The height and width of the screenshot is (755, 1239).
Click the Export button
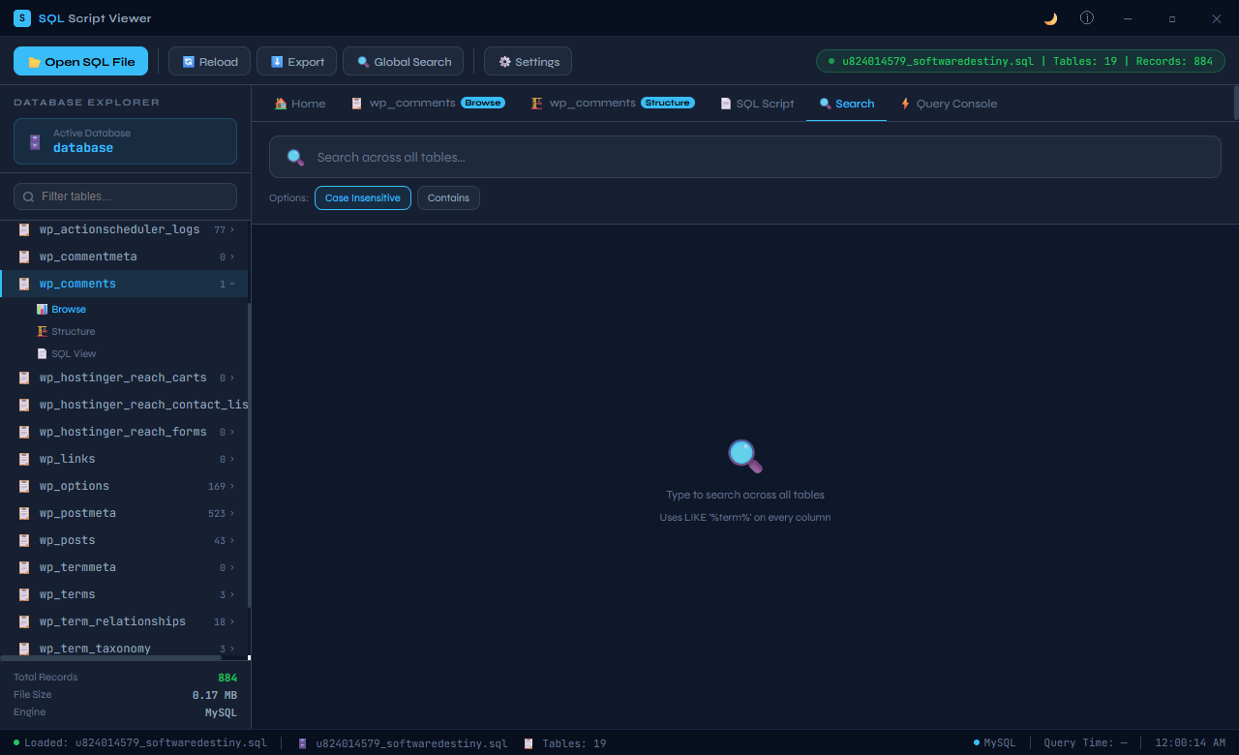point(297,61)
